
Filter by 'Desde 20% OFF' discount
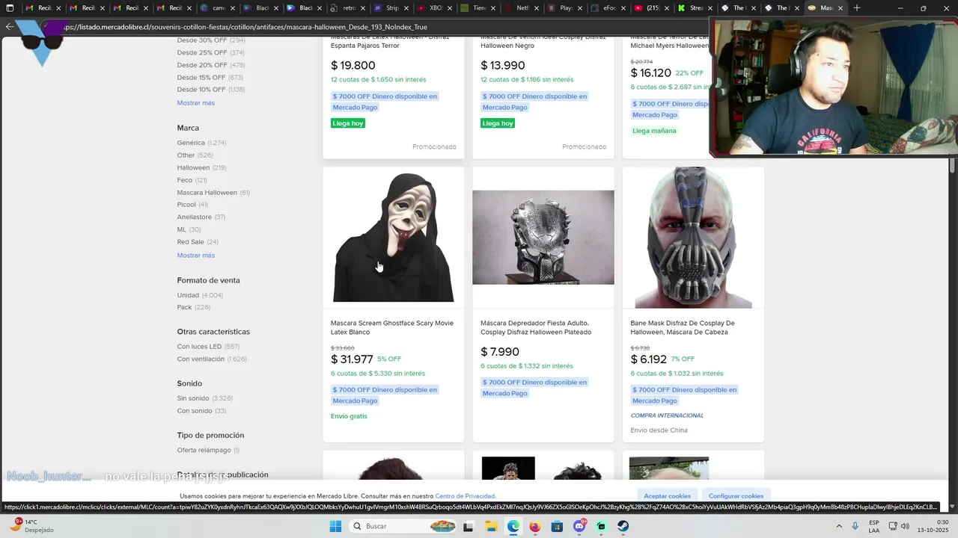(x=211, y=65)
